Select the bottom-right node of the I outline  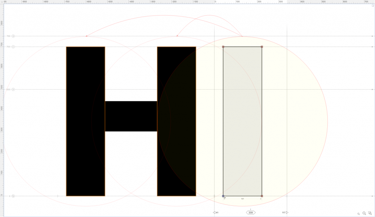pyautogui.click(x=262, y=196)
